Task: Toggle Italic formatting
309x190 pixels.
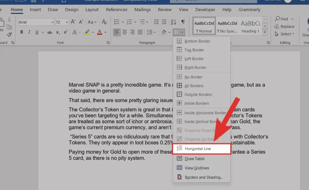Action: click(x=29, y=32)
